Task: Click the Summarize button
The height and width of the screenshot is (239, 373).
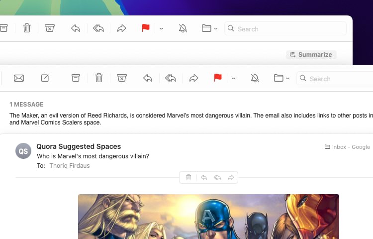Action: (311, 54)
